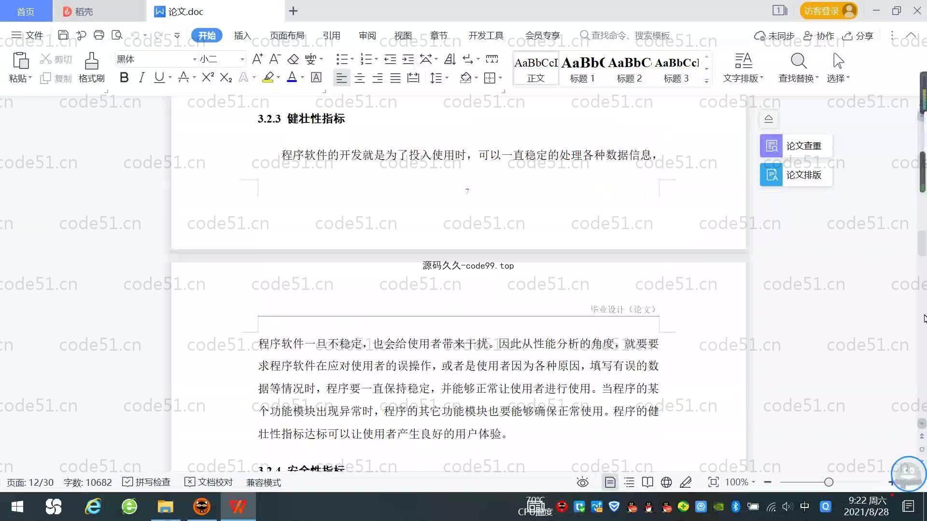Image resolution: width=927 pixels, height=521 pixels.
Task: Increase paragraph indent
Action: pos(408,59)
